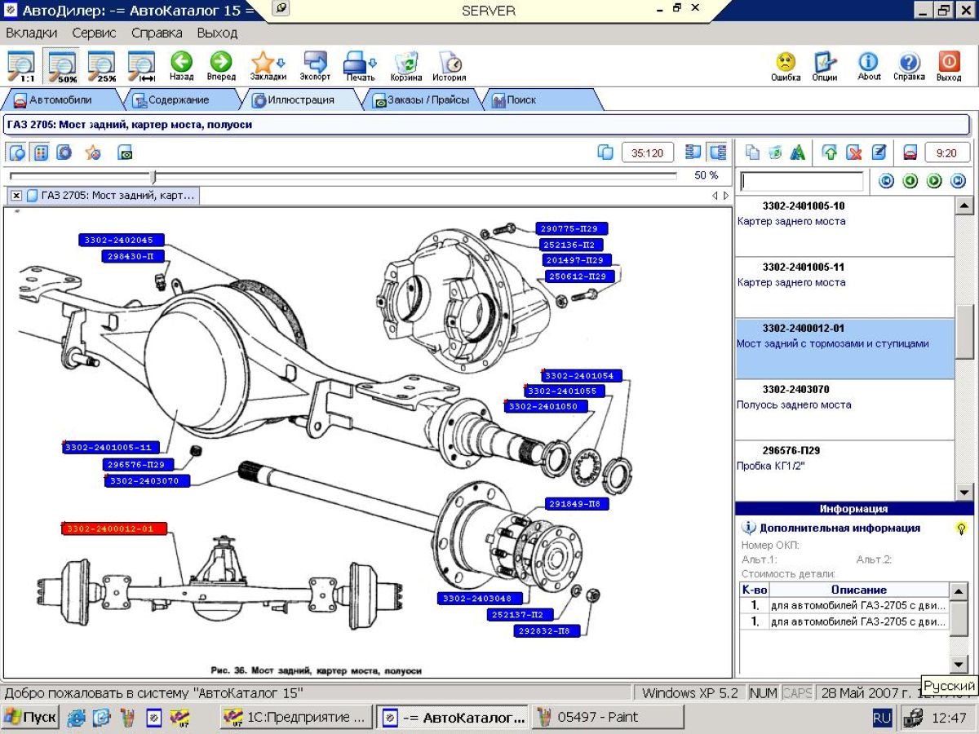
Task: Switch to the Содержание tab
Action: pos(178,100)
